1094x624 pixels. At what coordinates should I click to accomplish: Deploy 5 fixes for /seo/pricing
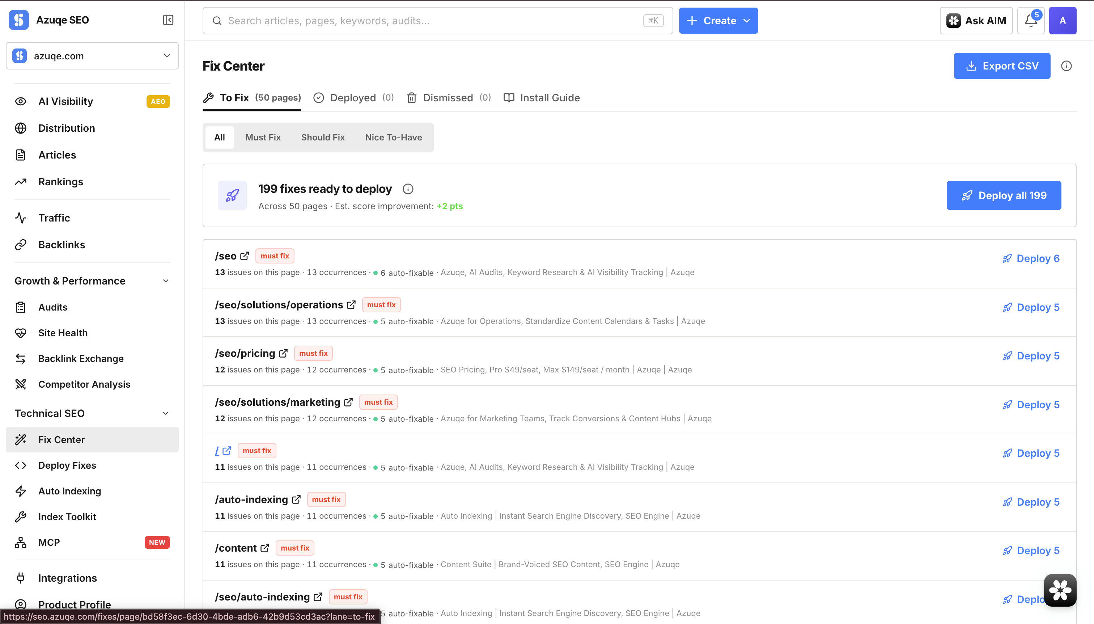coord(1031,356)
